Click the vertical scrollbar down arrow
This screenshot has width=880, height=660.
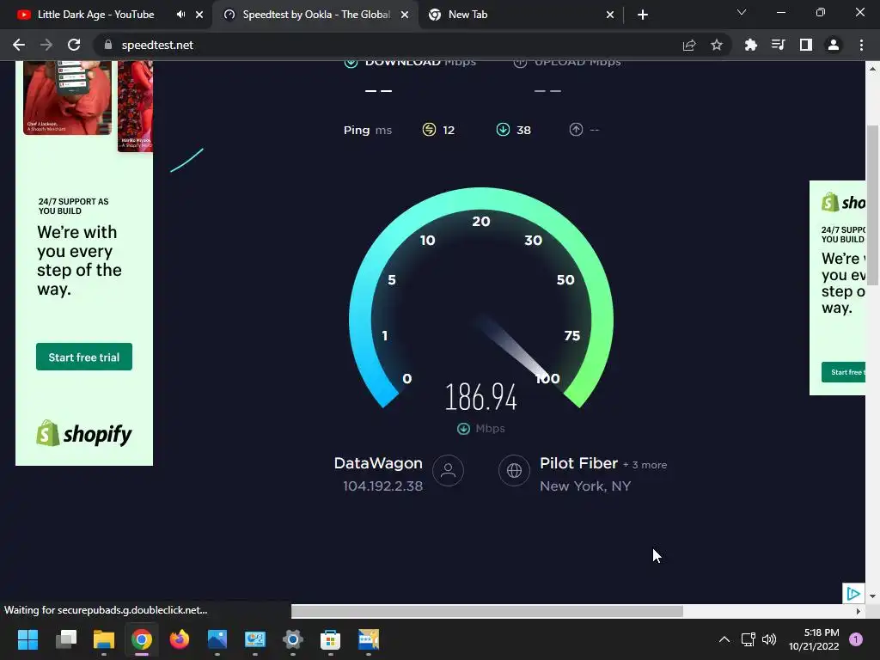872,596
